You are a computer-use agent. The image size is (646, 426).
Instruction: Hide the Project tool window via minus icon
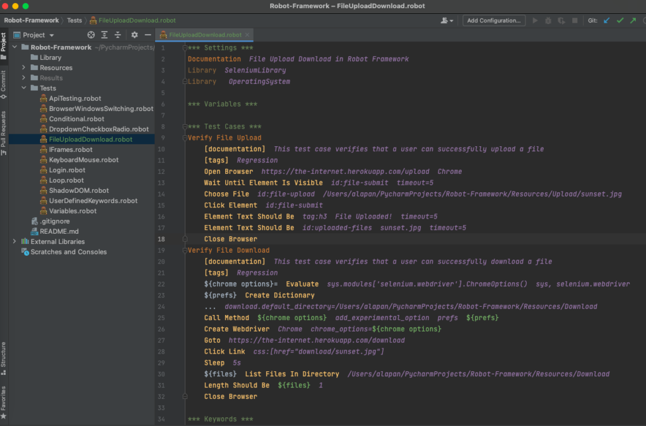(147, 35)
